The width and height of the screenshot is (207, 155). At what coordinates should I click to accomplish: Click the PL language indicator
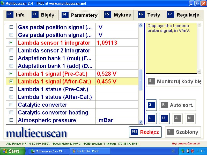[173, 151]
